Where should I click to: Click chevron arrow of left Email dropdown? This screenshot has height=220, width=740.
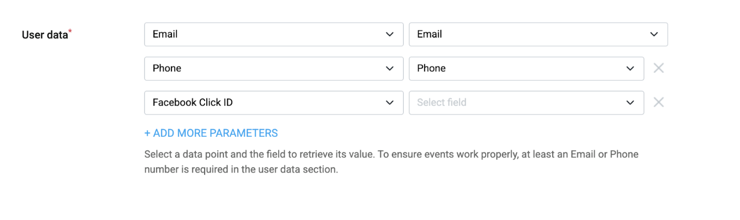[390, 34]
